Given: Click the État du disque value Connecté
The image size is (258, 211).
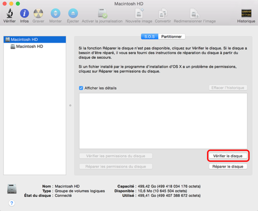Looking at the screenshot, I should point(63,196).
